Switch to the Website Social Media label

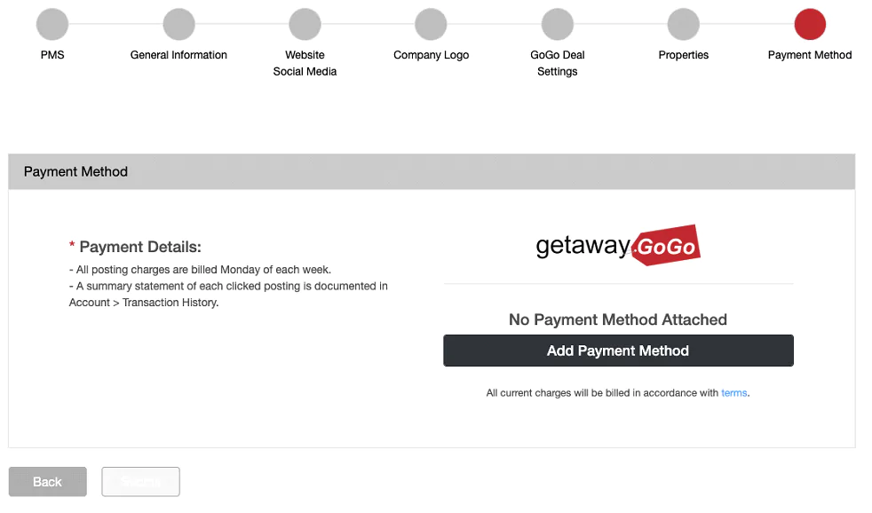coord(305,63)
